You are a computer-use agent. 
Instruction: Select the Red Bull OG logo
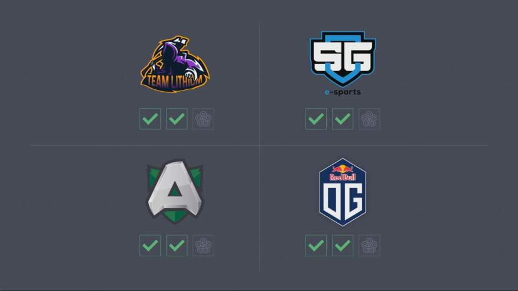pyautogui.click(x=343, y=192)
